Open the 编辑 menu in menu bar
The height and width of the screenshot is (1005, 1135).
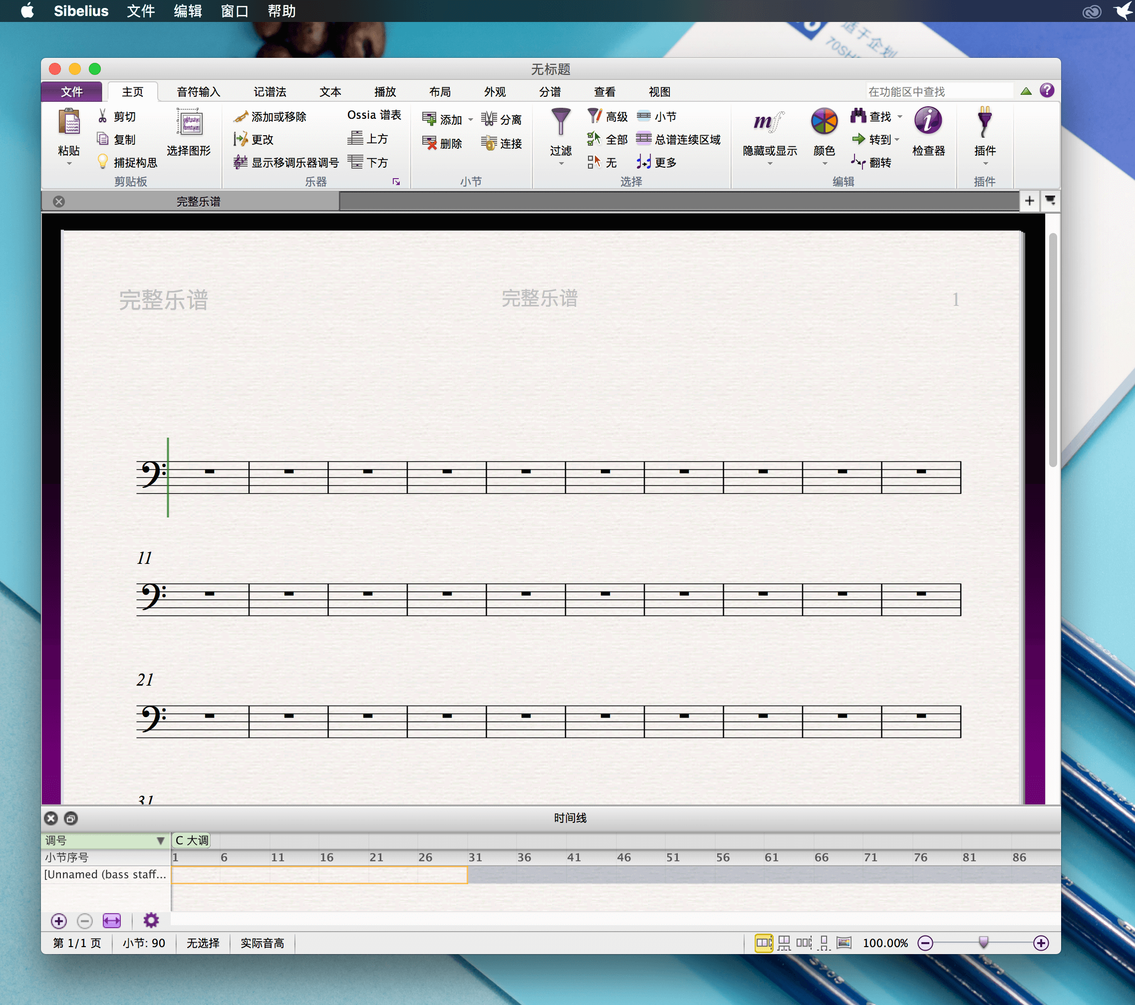coord(188,11)
